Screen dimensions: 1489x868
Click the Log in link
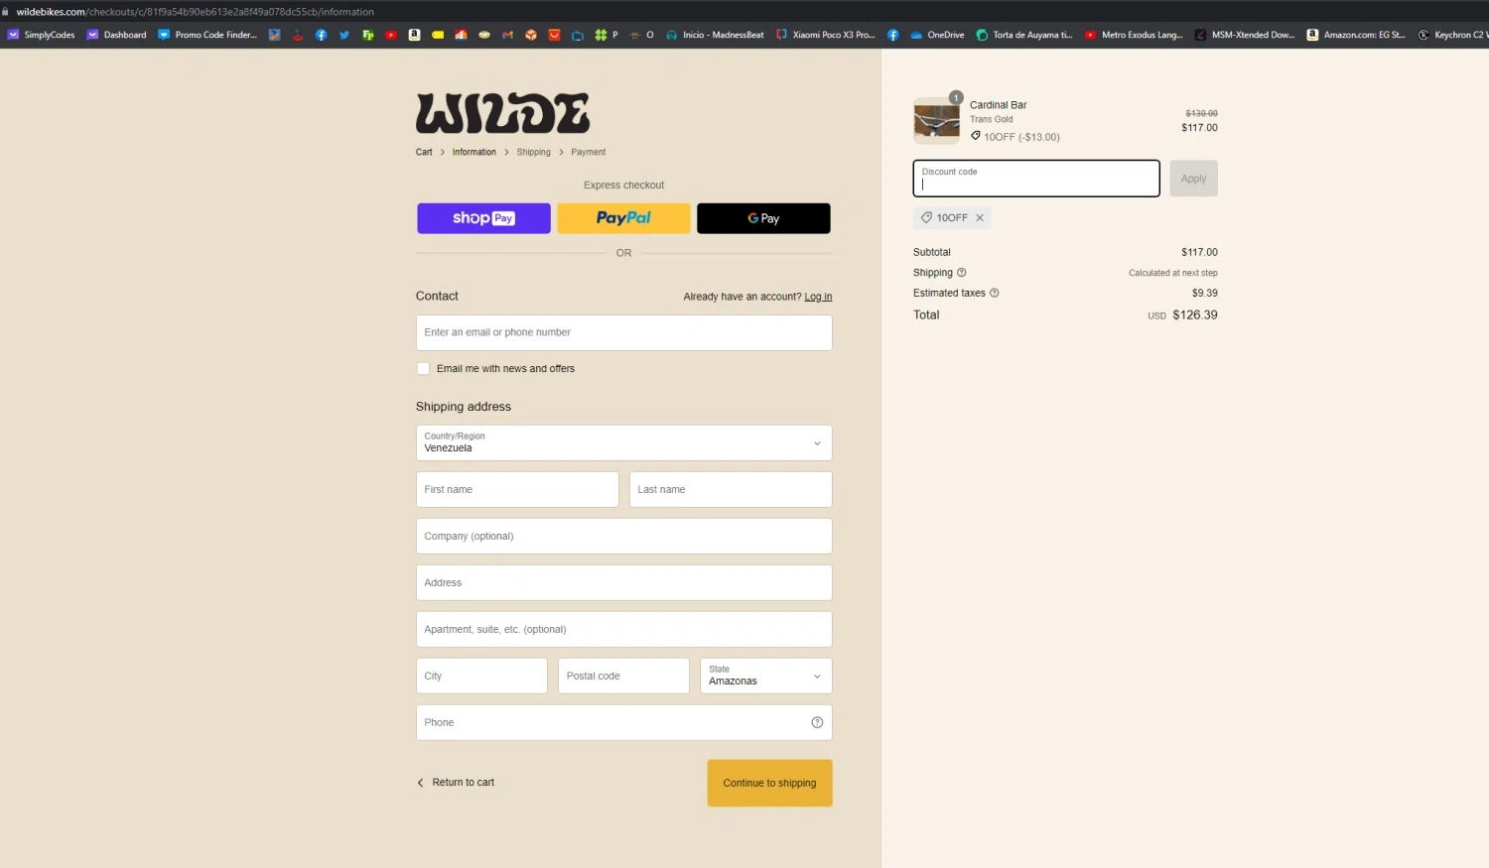pyautogui.click(x=818, y=297)
